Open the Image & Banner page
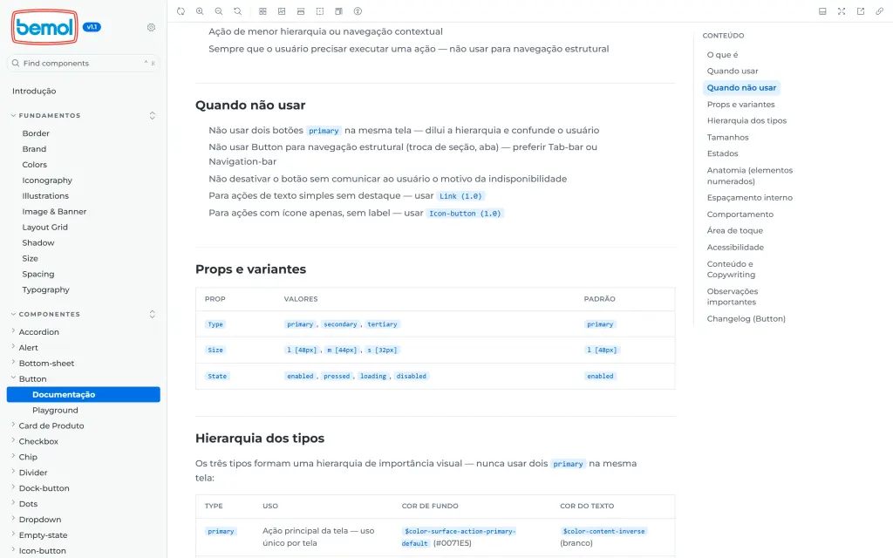This screenshot has height=558, width=893. (x=54, y=211)
